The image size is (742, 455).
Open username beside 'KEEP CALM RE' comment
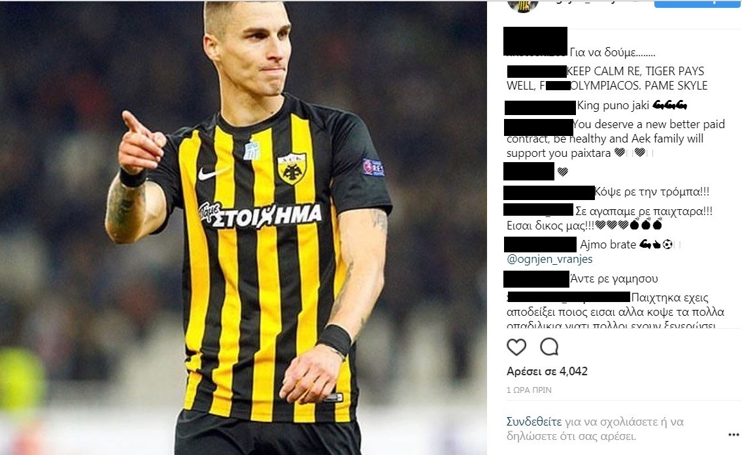point(537,71)
